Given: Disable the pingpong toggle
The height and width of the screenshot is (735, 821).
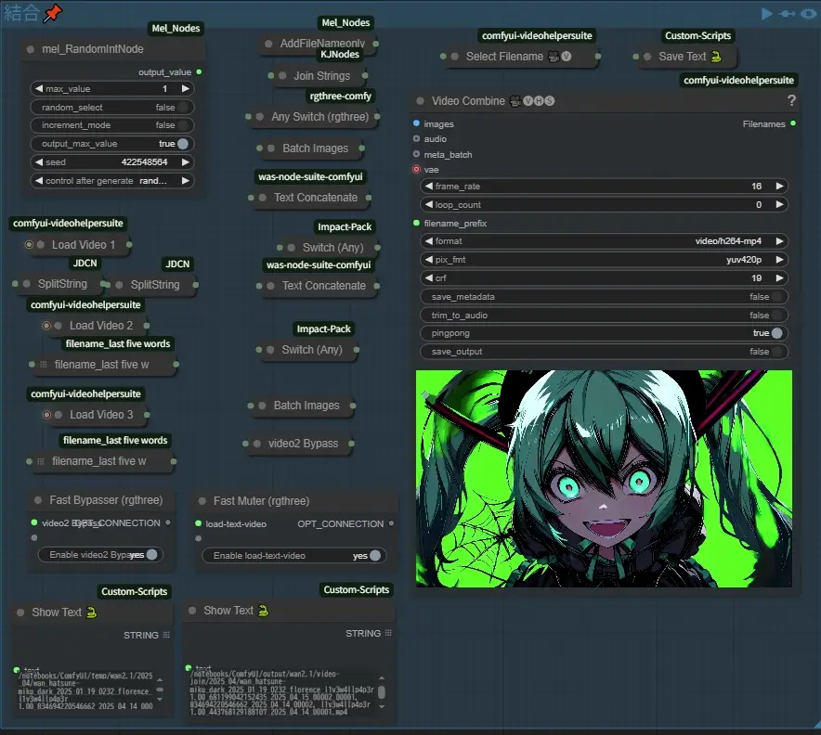Looking at the screenshot, I should pyautogui.click(x=777, y=333).
